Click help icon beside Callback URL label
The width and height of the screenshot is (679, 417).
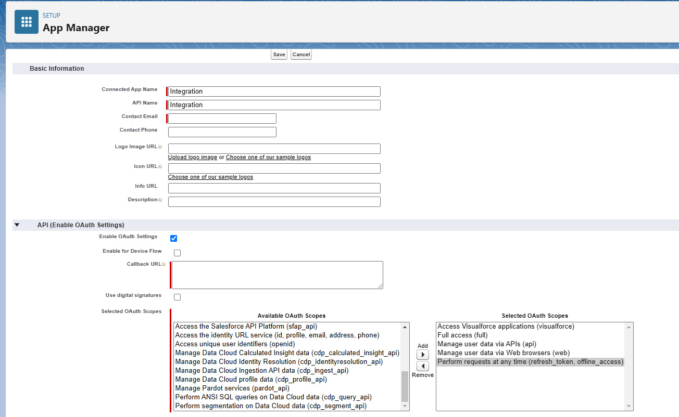(x=164, y=265)
